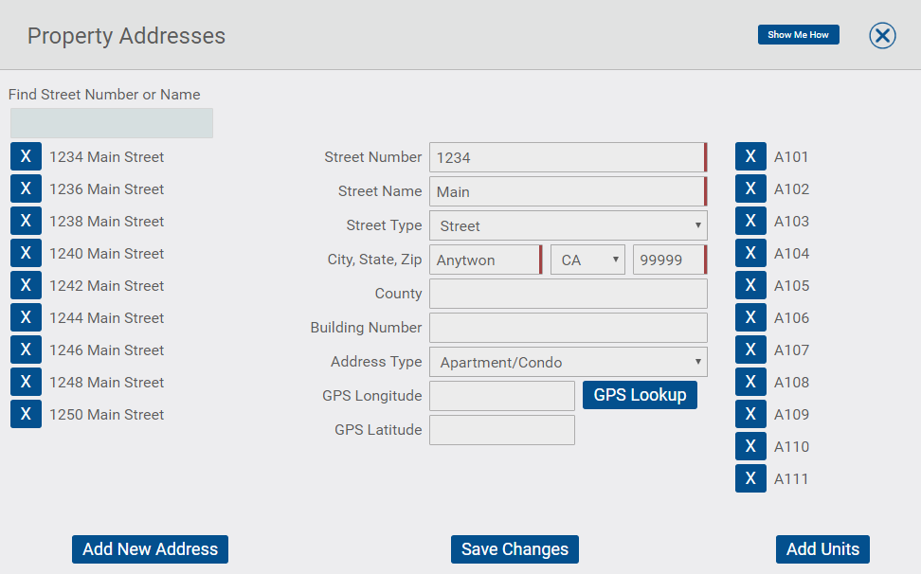The width and height of the screenshot is (921, 574).
Task: Open the Street Type dropdown
Action: pyautogui.click(x=568, y=226)
